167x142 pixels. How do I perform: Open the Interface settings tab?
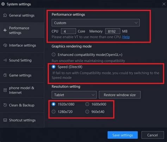[22, 45]
